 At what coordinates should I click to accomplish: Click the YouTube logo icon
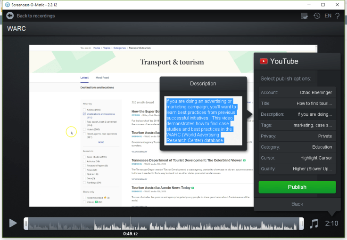(x=264, y=61)
